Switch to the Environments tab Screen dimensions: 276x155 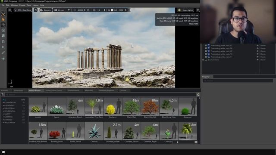point(73,90)
